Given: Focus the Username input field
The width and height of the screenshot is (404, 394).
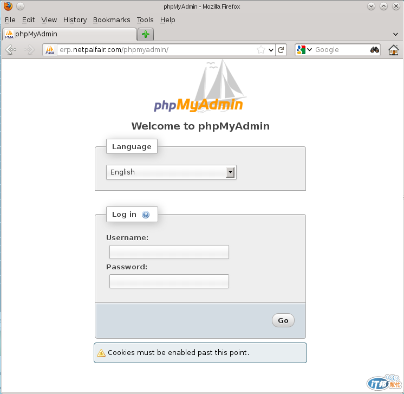Looking at the screenshot, I should tap(169, 252).
